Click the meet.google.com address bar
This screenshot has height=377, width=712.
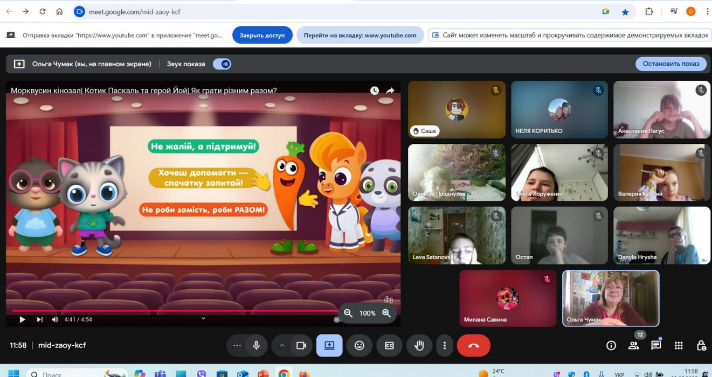pyautogui.click(x=340, y=11)
